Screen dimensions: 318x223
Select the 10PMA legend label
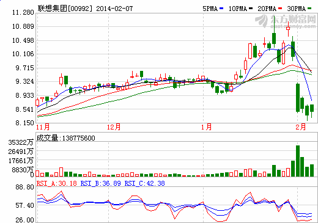(x=238, y=9)
